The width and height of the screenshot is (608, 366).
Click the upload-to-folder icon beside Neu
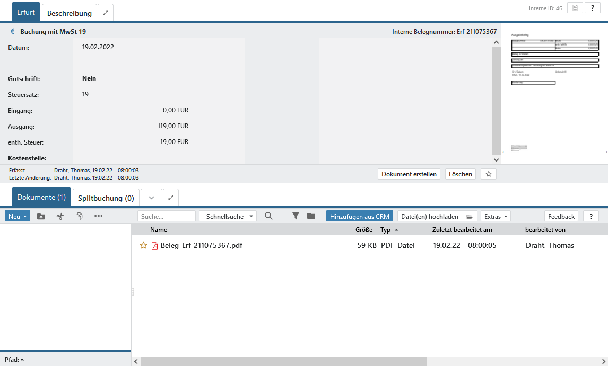pyautogui.click(x=41, y=216)
